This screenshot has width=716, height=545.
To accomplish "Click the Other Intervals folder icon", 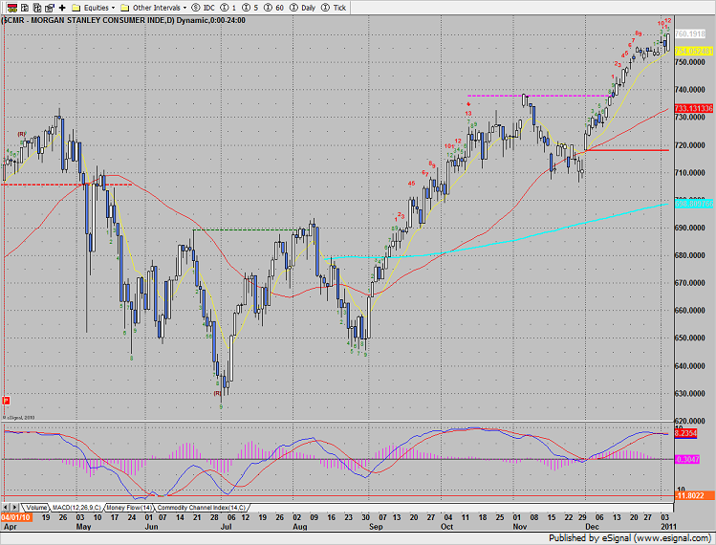I will point(124,8).
